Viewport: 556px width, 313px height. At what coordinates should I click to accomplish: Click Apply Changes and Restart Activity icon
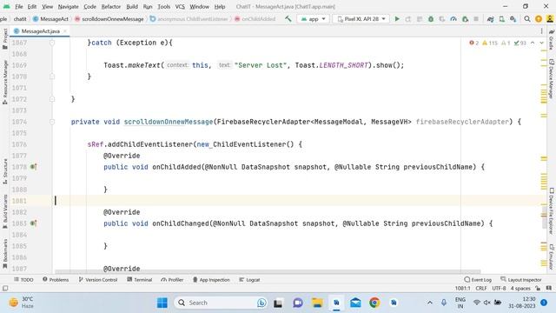(x=408, y=19)
